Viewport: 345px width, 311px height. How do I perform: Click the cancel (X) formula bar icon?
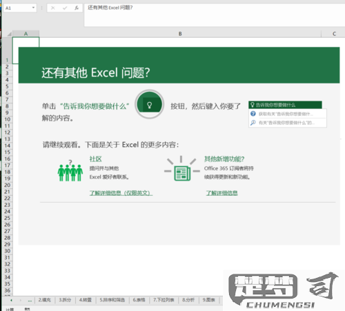53,8
